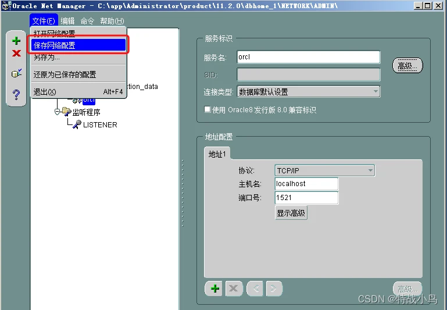Choose 退出(X) from the file menu
Screen dimensions: 447x310
click(x=78, y=92)
